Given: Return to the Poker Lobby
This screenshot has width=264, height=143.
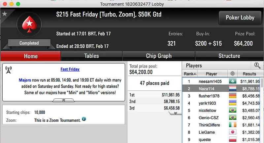Looking at the screenshot, I should 239,18.
